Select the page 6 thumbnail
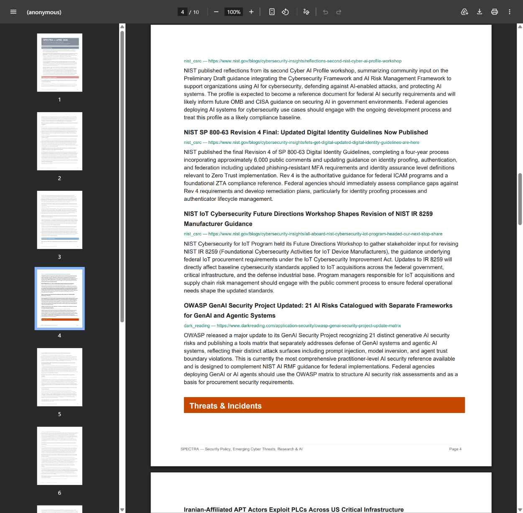Viewport: 523px width, 513px height. click(59, 456)
